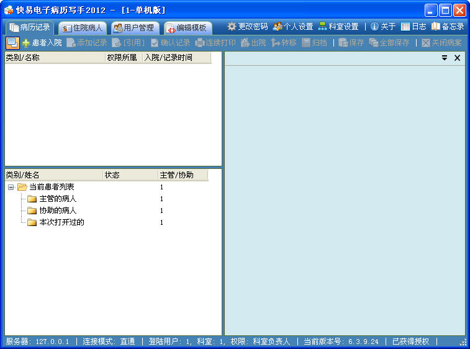Switch to the 用户管理 tab
This screenshot has height=349, width=470.
click(x=133, y=28)
